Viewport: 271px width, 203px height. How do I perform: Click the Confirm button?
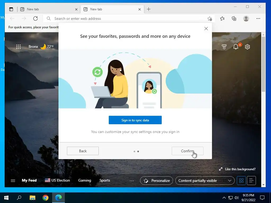point(188,151)
